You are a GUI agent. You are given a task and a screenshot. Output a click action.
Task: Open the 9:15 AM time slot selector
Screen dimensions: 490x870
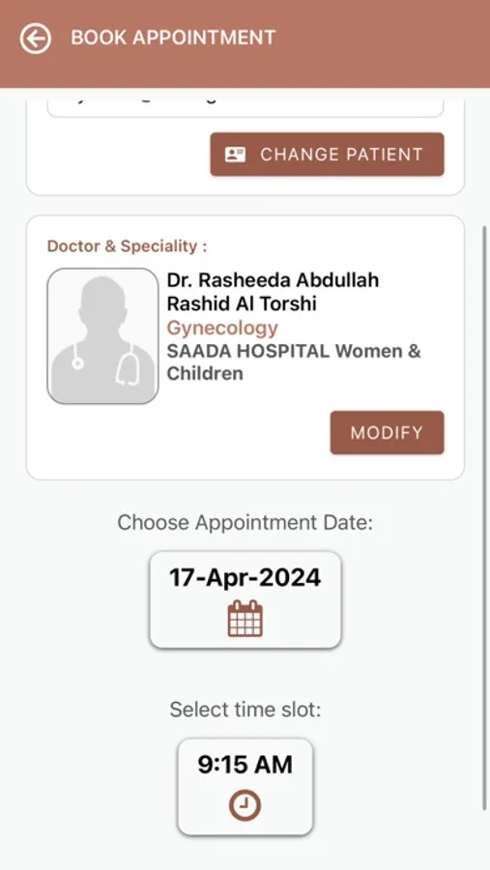tap(245, 786)
